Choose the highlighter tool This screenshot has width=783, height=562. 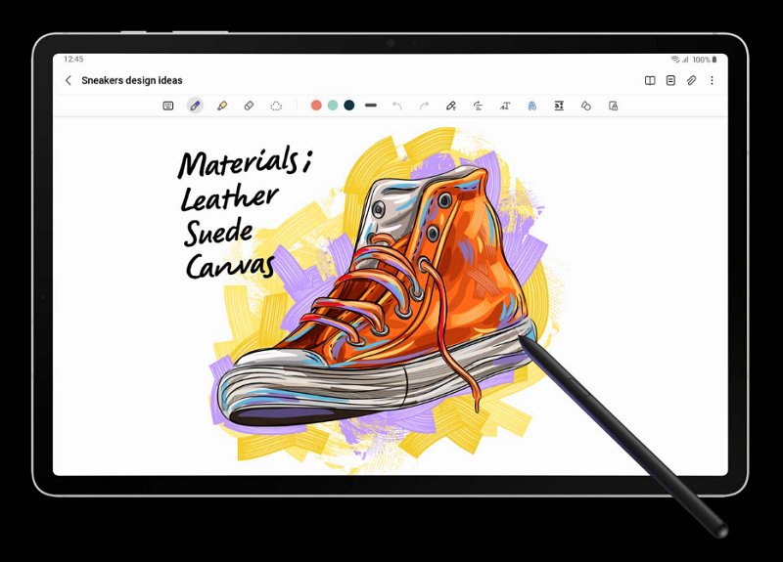222,106
